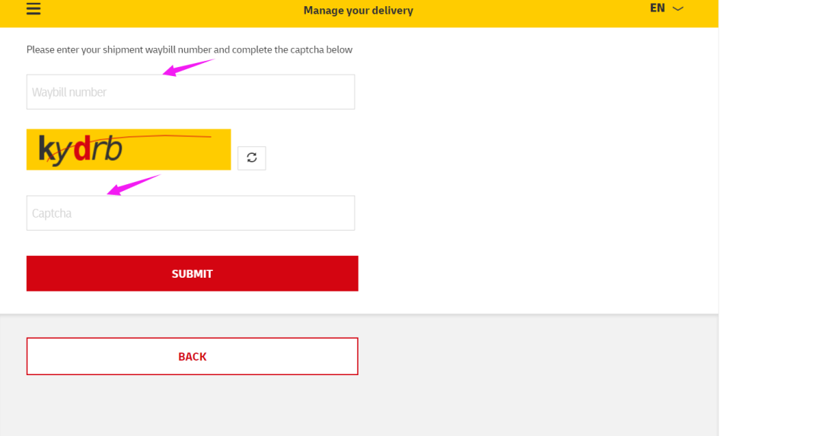Click the black letter k in captcha
Viewport: 822px width, 436px height.
click(46, 149)
